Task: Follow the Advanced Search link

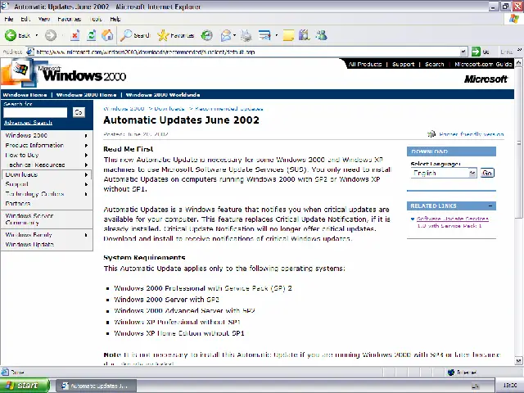Action: (x=28, y=123)
